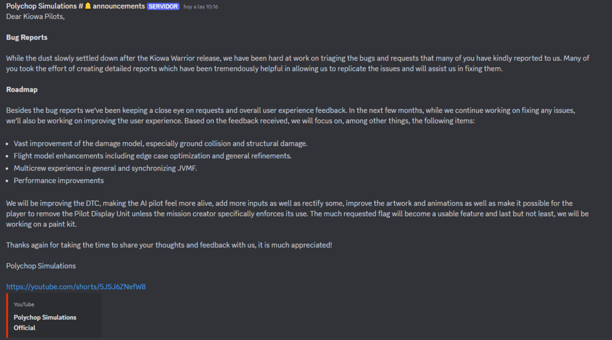Click the "Thanks again for taking the time" line
This screenshot has width=612, height=340.
point(169,245)
